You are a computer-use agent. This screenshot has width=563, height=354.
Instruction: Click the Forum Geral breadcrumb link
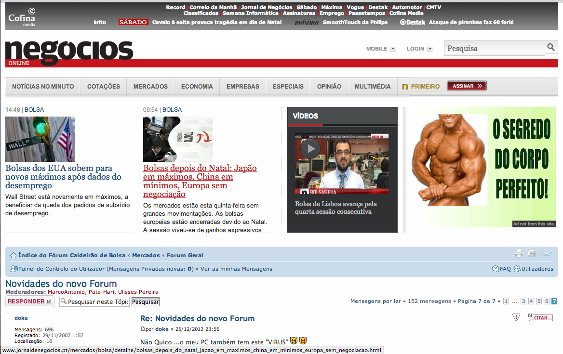coord(185,255)
